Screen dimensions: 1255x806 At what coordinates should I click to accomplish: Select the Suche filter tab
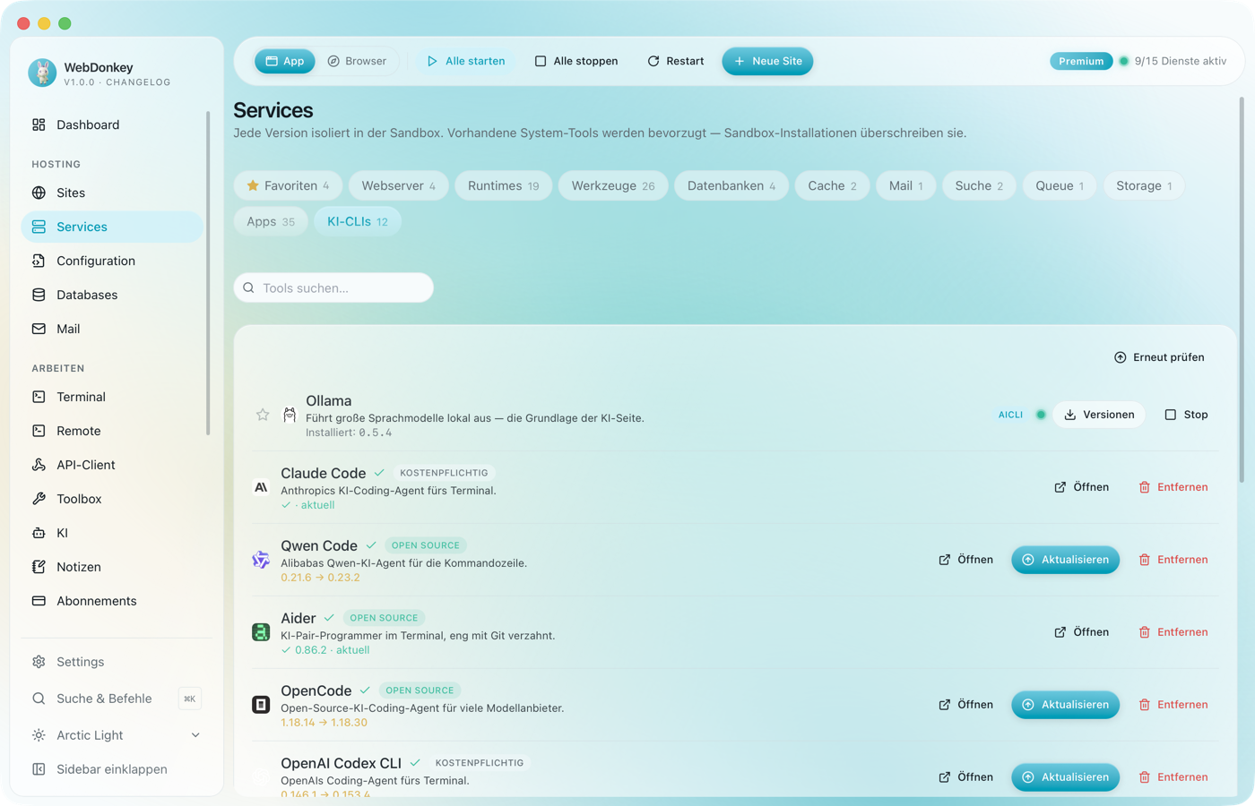pyautogui.click(x=979, y=185)
